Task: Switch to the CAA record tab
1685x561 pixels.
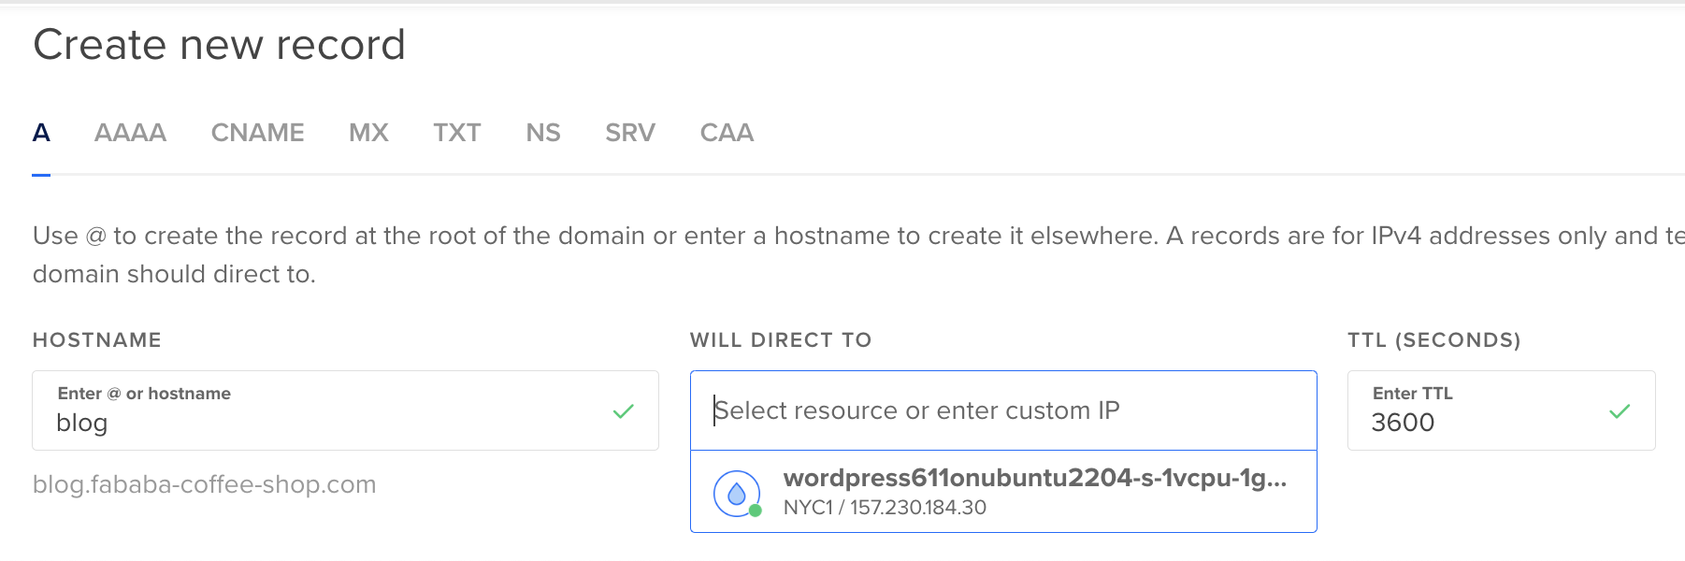Action: 727,133
